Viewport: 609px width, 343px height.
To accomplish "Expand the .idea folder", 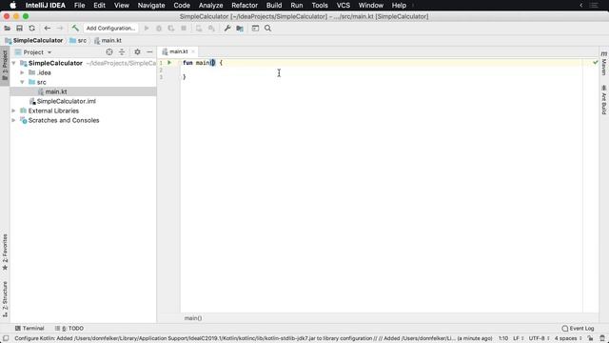I will tap(22, 72).
